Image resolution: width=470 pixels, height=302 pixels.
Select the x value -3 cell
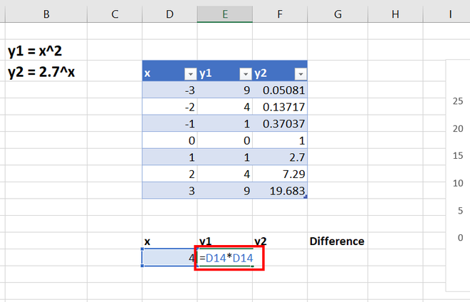pyautogui.click(x=169, y=90)
